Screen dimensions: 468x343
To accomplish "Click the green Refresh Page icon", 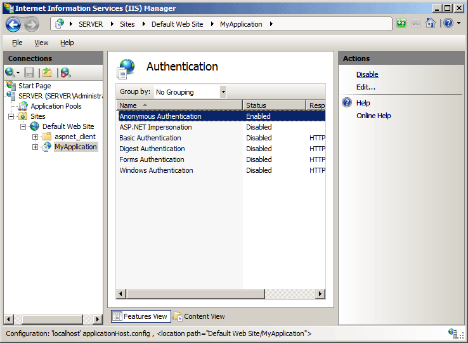I will pyautogui.click(x=401, y=24).
